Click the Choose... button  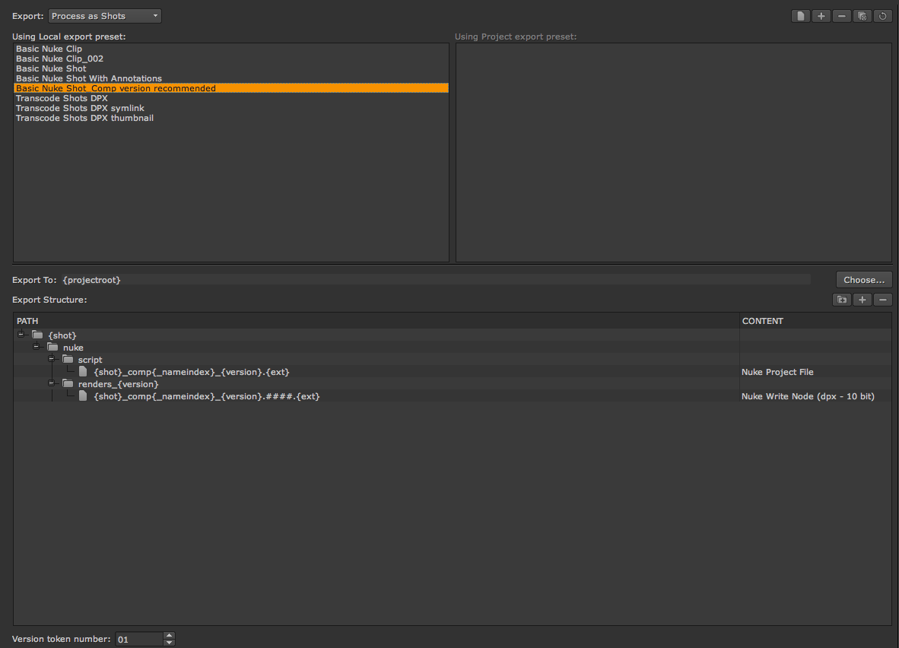pos(864,280)
